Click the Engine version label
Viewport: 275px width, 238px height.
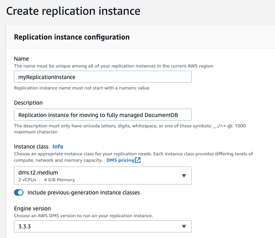tap(32, 208)
